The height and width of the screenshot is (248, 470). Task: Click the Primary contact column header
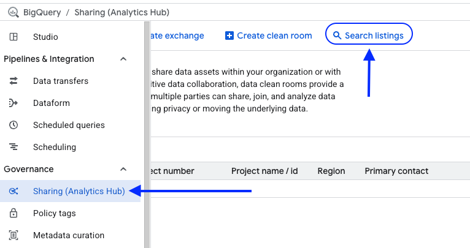(396, 171)
